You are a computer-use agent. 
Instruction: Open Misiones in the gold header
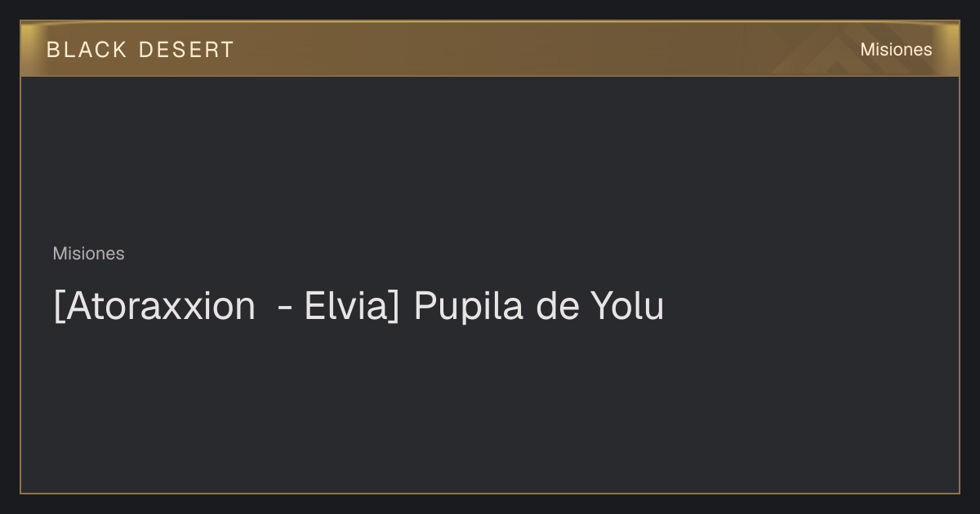(896, 50)
